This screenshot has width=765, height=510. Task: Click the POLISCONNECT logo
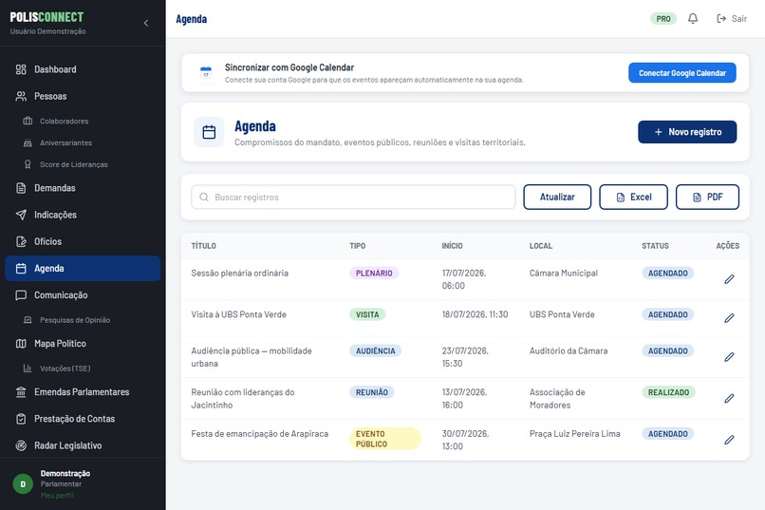[47, 17]
